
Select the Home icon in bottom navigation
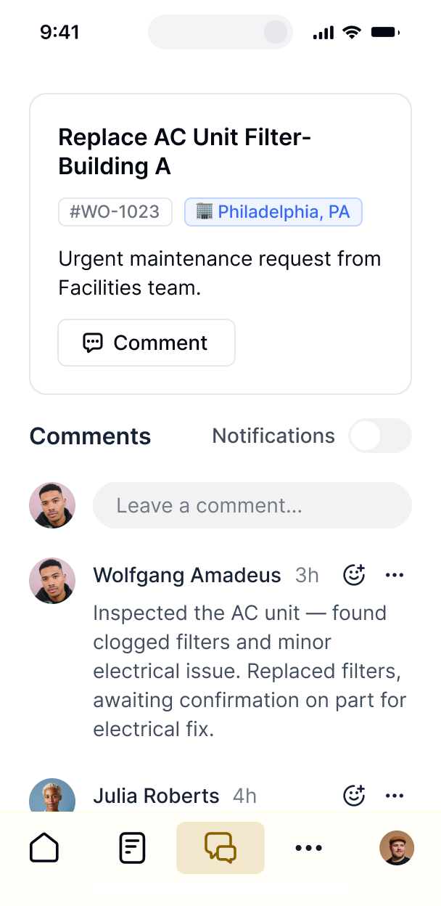[x=44, y=847]
